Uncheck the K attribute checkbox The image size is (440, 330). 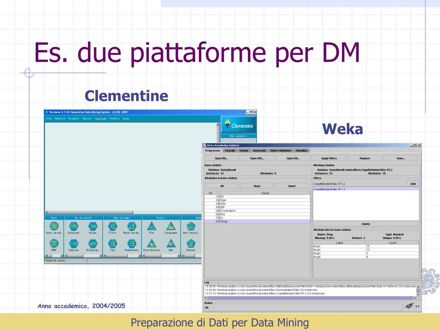pyautogui.click(x=220, y=218)
